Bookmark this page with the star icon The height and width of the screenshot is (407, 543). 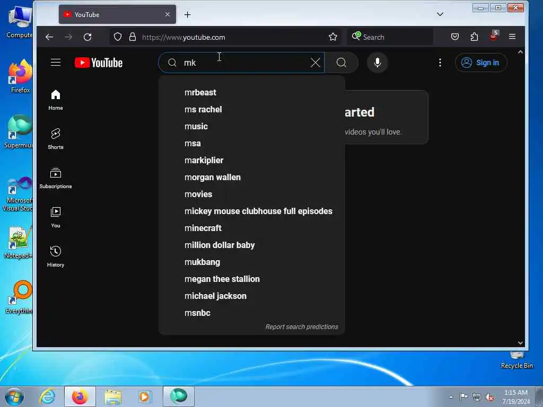point(333,37)
